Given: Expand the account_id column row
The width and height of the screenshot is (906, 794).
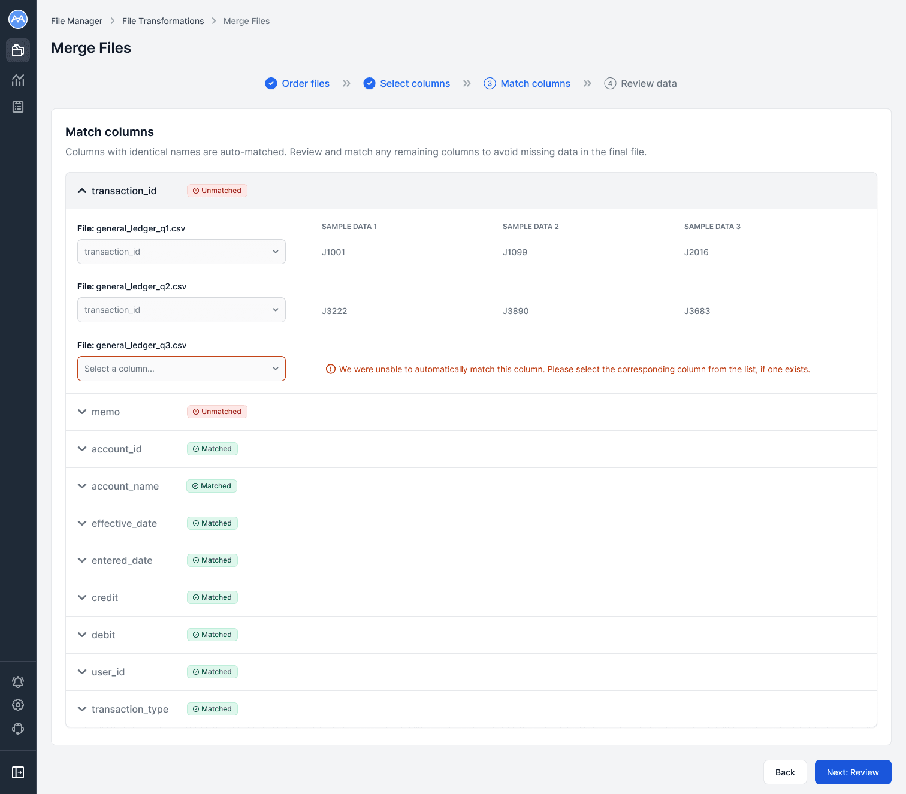Looking at the screenshot, I should (471, 449).
